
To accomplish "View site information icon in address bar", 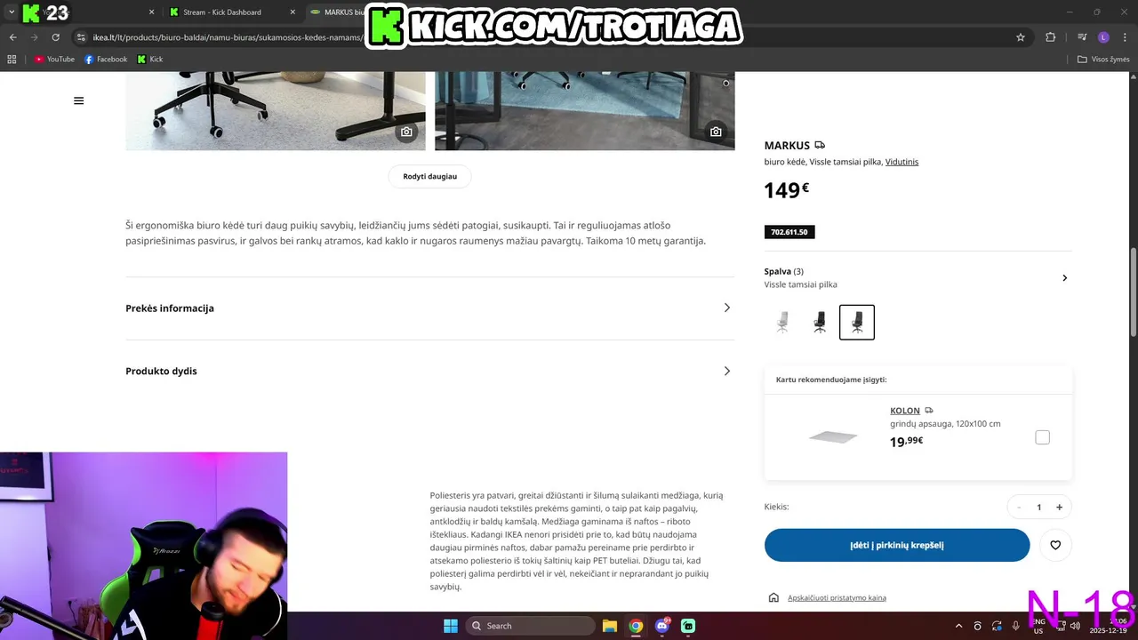I will pyautogui.click(x=81, y=37).
